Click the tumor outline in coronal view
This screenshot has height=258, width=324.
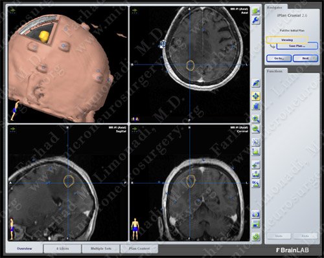pos(191,181)
